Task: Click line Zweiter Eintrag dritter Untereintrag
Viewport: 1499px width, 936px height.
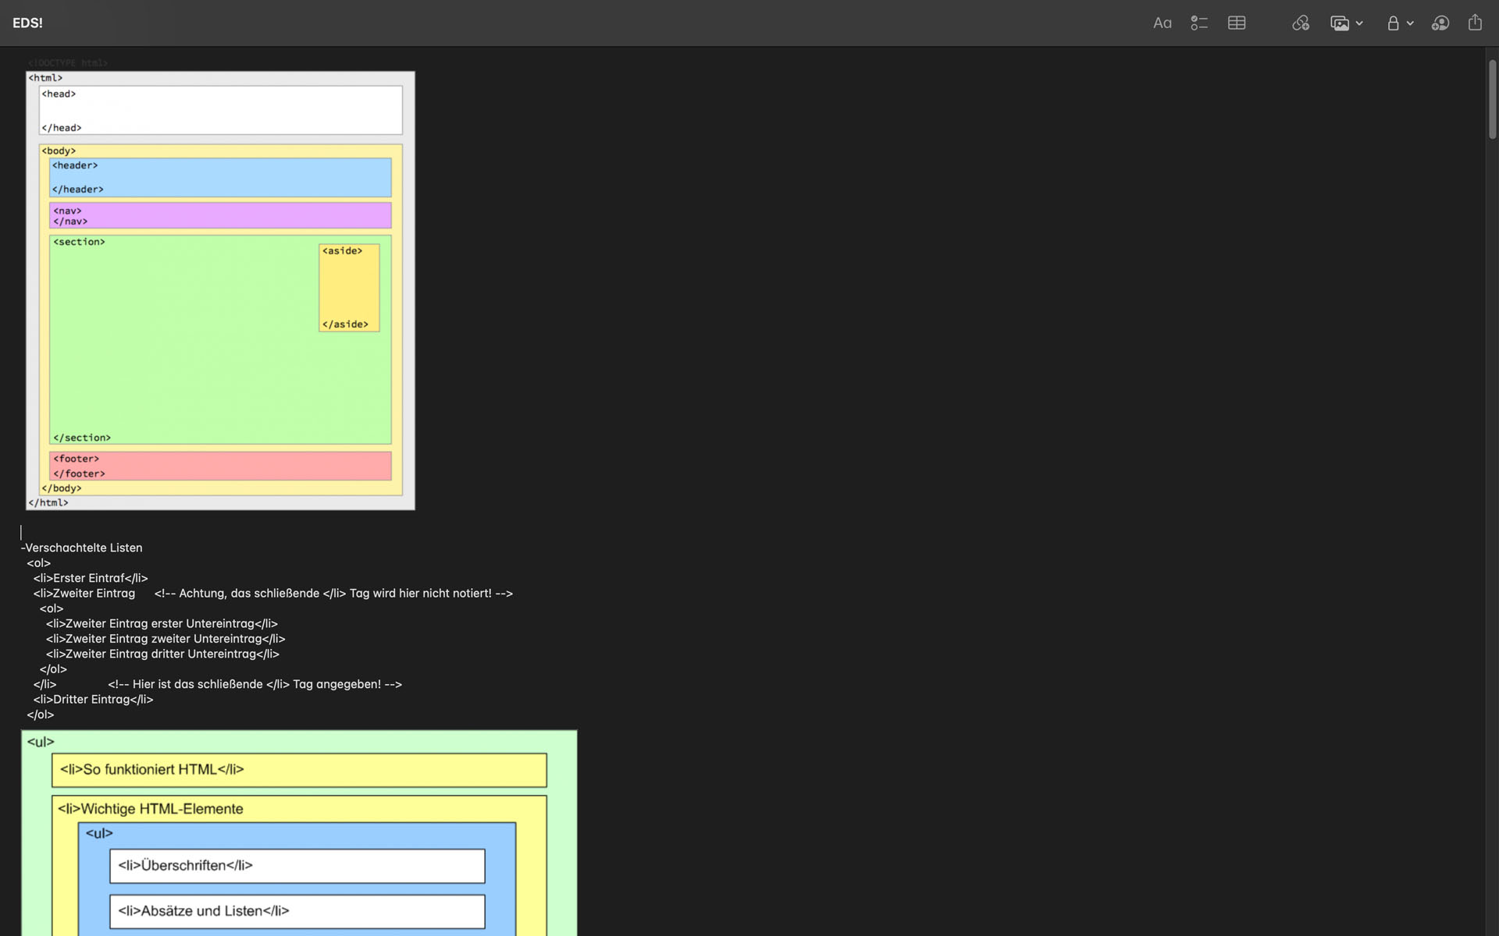Action: [162, 654]
